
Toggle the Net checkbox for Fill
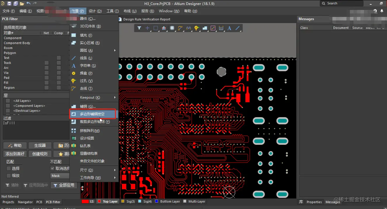coord(46,83)
